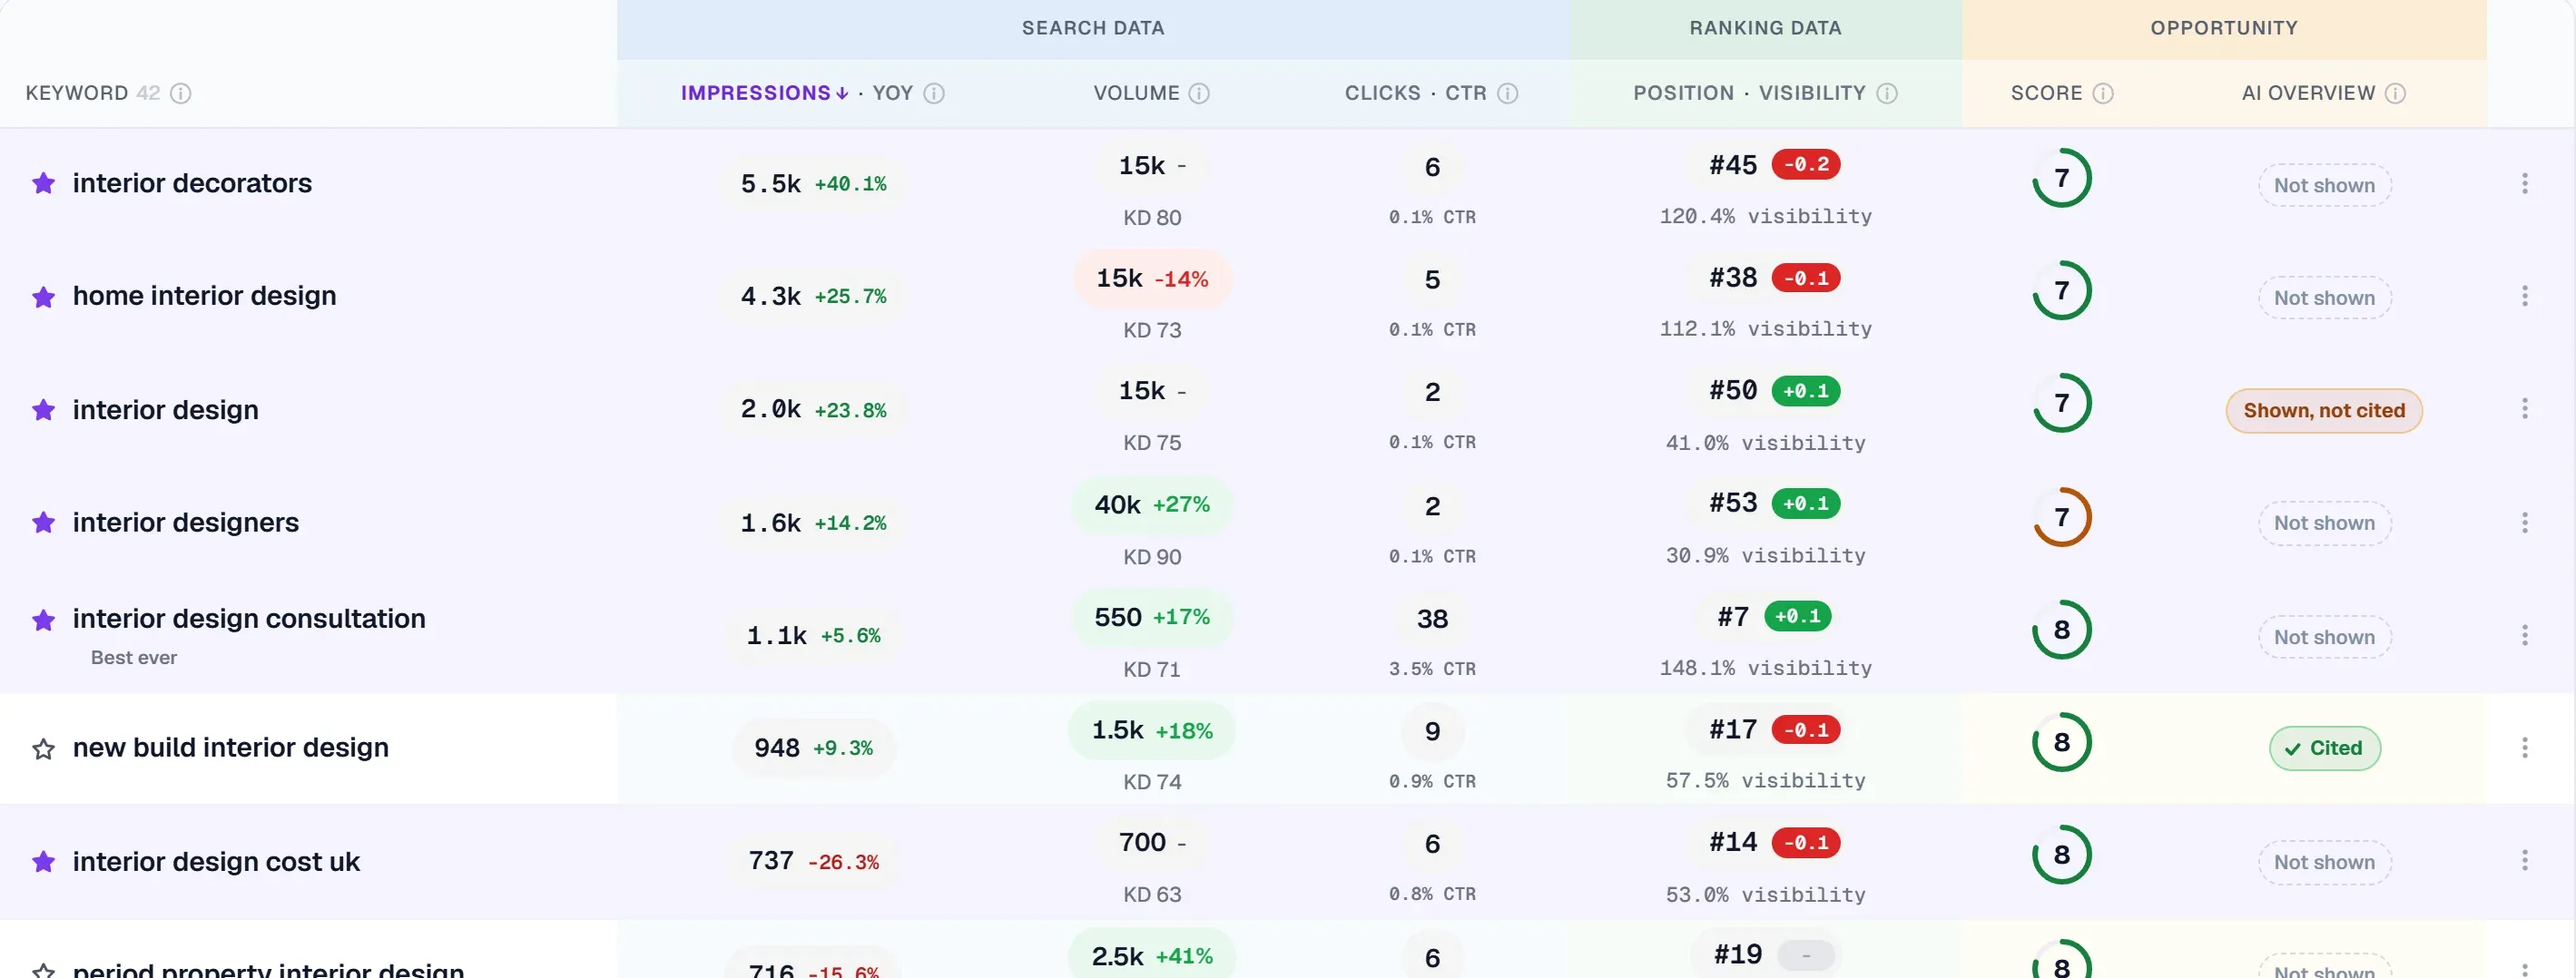Open row menu for 'interior design cost uk'

[x=2525, y=860]
